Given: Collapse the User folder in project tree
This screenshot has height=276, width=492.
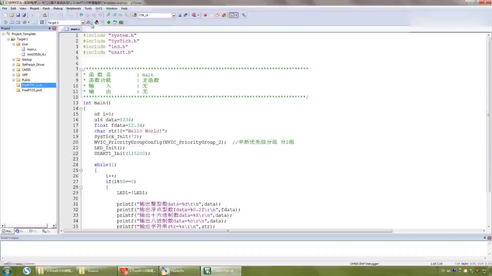Looking at the screenshot, I should 14,44.
